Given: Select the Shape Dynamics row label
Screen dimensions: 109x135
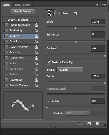Looking at the screenshot, I should tap(20, 25).
